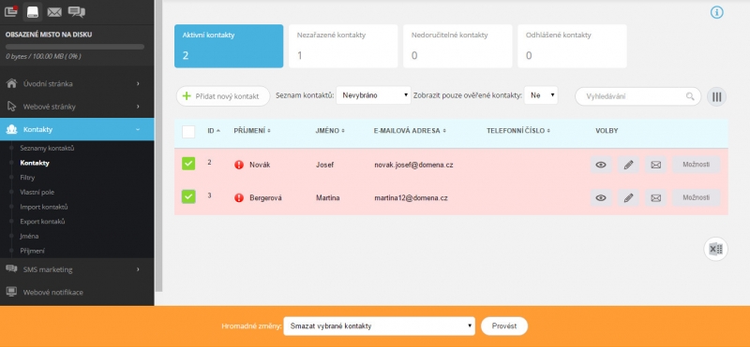Click the disk usage progress bar

point(75,47)
